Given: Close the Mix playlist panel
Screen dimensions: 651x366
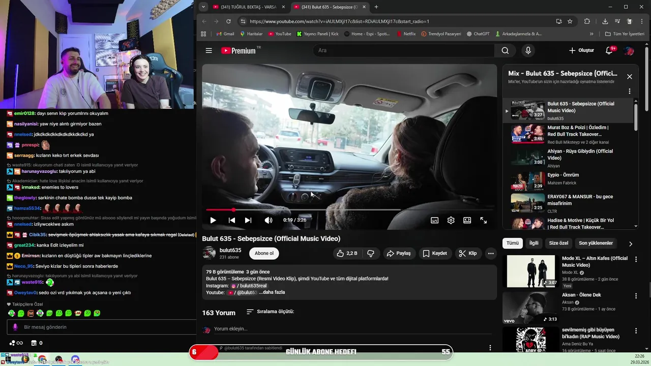Looking at the screenshot, I should coord(630,77).
